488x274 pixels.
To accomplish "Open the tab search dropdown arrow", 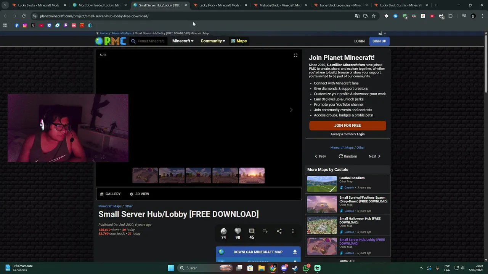I will pos(5,5).
